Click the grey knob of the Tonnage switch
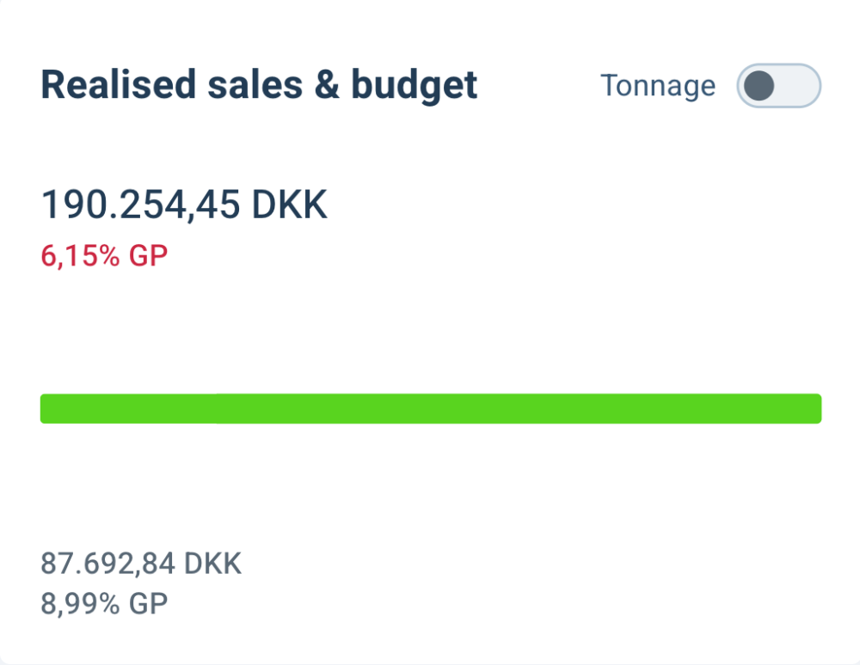 click(x=760, y=86)
